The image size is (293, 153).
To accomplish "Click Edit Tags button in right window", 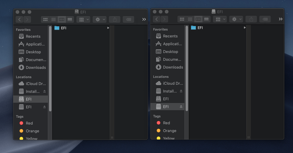I will pyautogui.click(x=265, y=19).
